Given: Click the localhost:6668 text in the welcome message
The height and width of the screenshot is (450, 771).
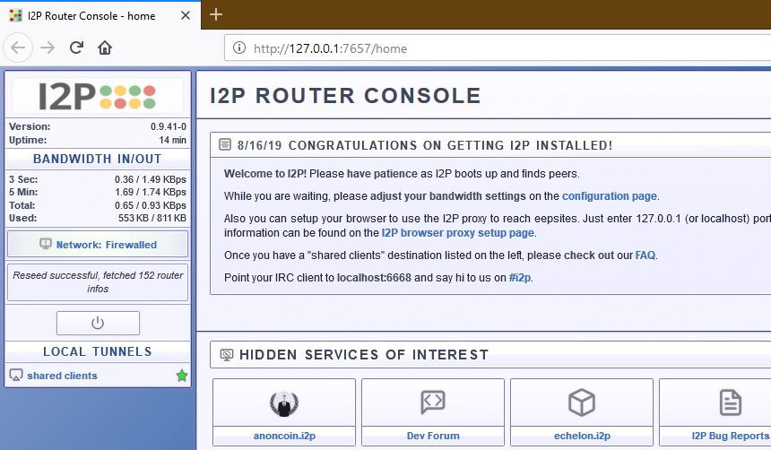Looking at the screenshot, I should pyautogui.click(x=374, y=278).
